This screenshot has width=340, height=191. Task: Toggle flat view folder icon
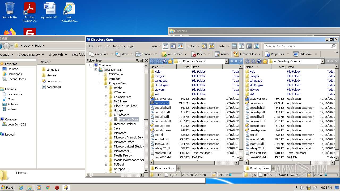click(x=204, y=46)
